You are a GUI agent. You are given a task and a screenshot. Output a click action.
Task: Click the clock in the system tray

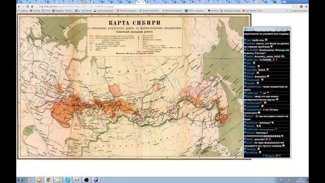tap(301, 180)
